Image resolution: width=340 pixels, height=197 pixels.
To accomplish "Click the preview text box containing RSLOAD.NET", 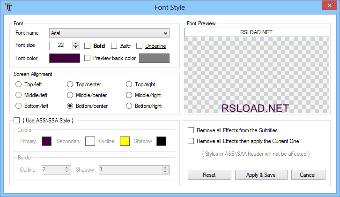I will (x=257, y=32).
